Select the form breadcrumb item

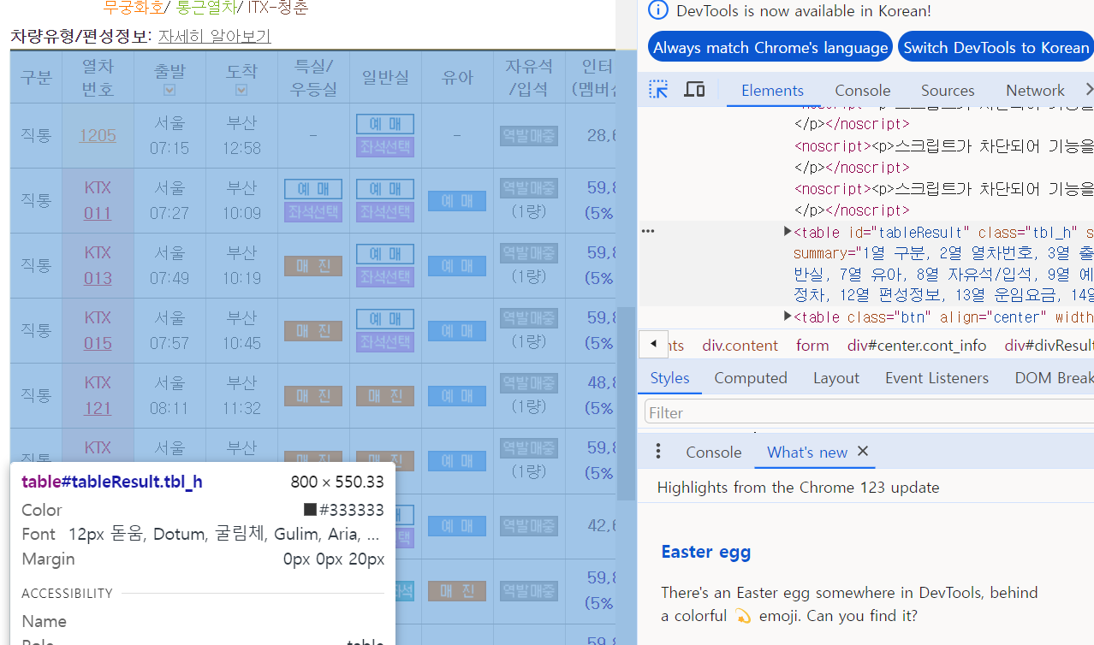tap(812, 345)
